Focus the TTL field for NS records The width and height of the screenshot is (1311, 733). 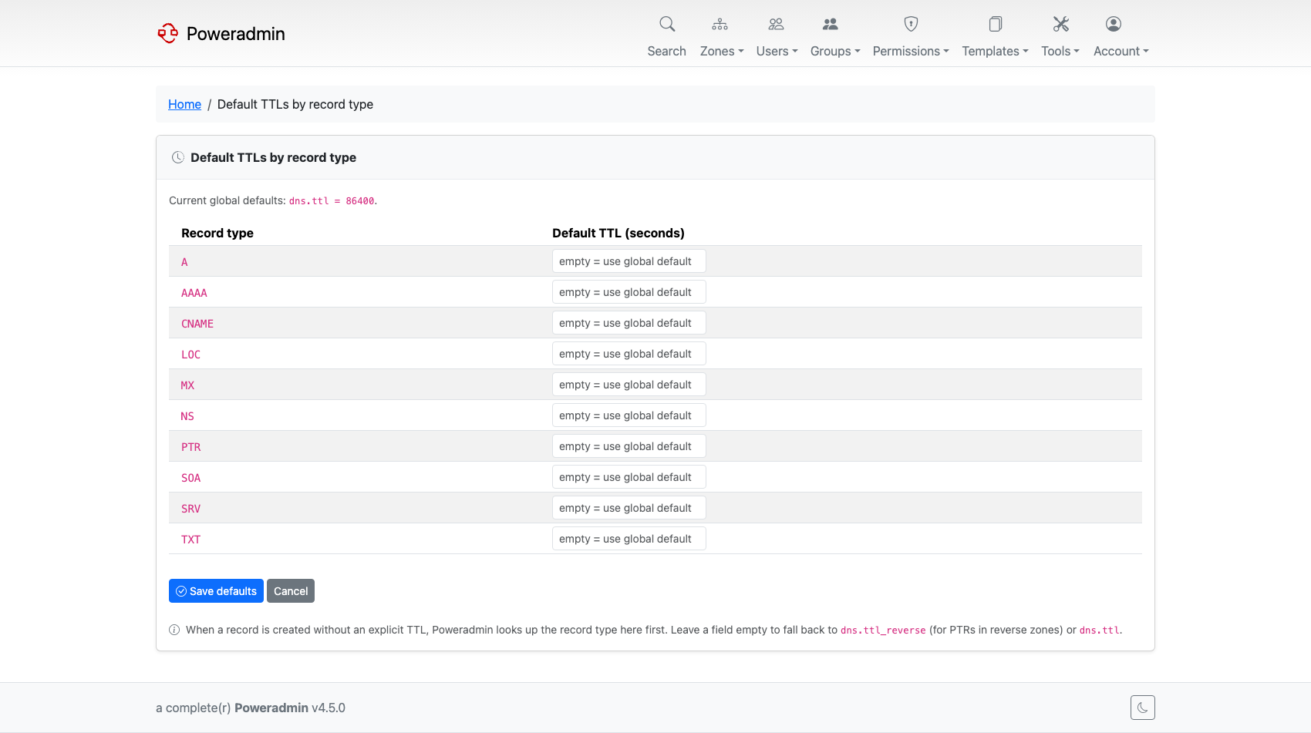point(629,415)
